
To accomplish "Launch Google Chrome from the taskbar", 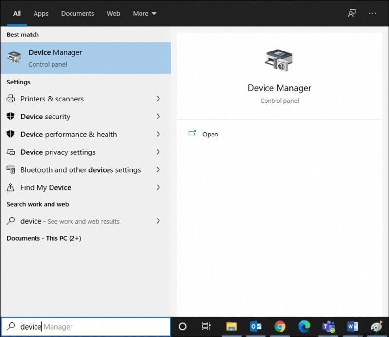I will pyautogui.click(x=280, y=327).
